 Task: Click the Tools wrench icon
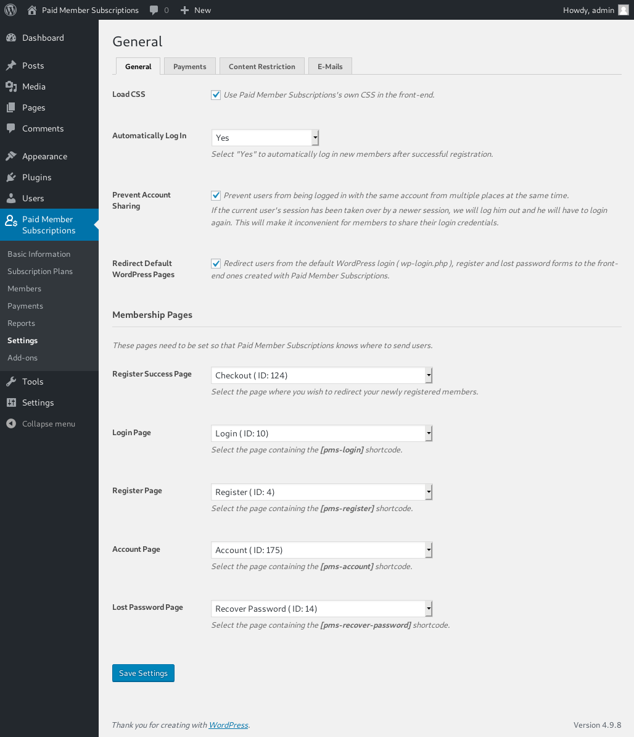(x=11, y=381)
